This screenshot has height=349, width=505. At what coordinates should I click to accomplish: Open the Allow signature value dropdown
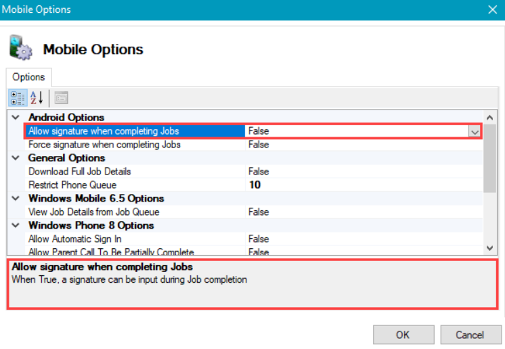pos(475,131)
